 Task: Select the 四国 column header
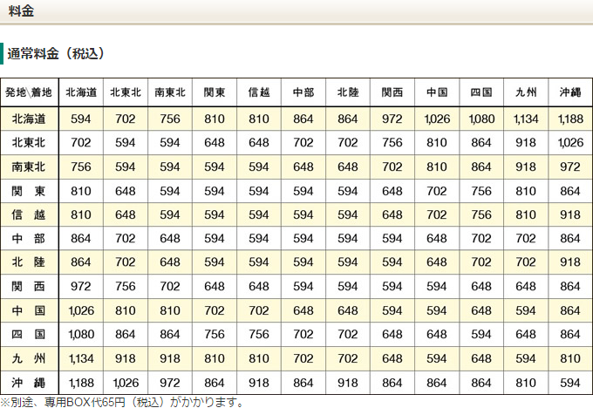pyautogui.click(x=481, y=92)
